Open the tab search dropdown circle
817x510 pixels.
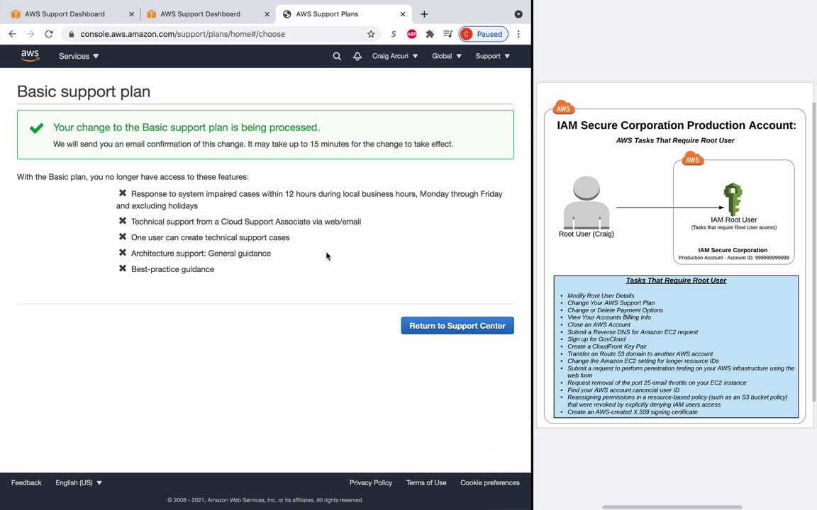coord(518,14)
